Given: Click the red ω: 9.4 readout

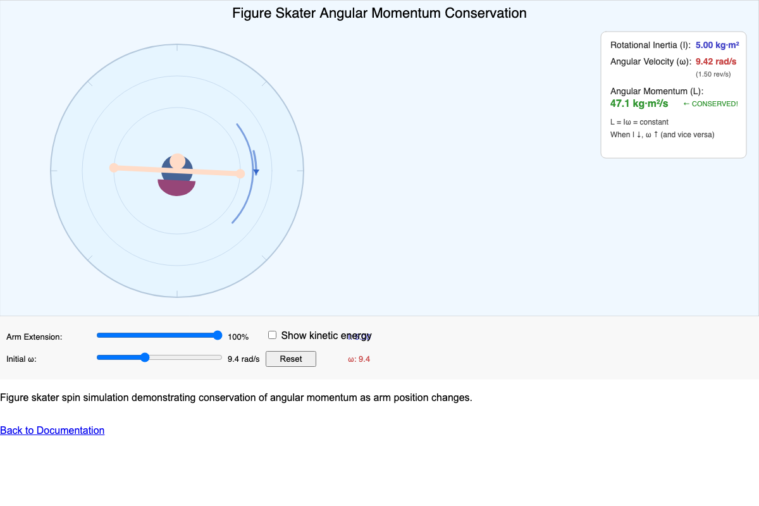Looking at the screenshot, I should click(x=358, y=359).
